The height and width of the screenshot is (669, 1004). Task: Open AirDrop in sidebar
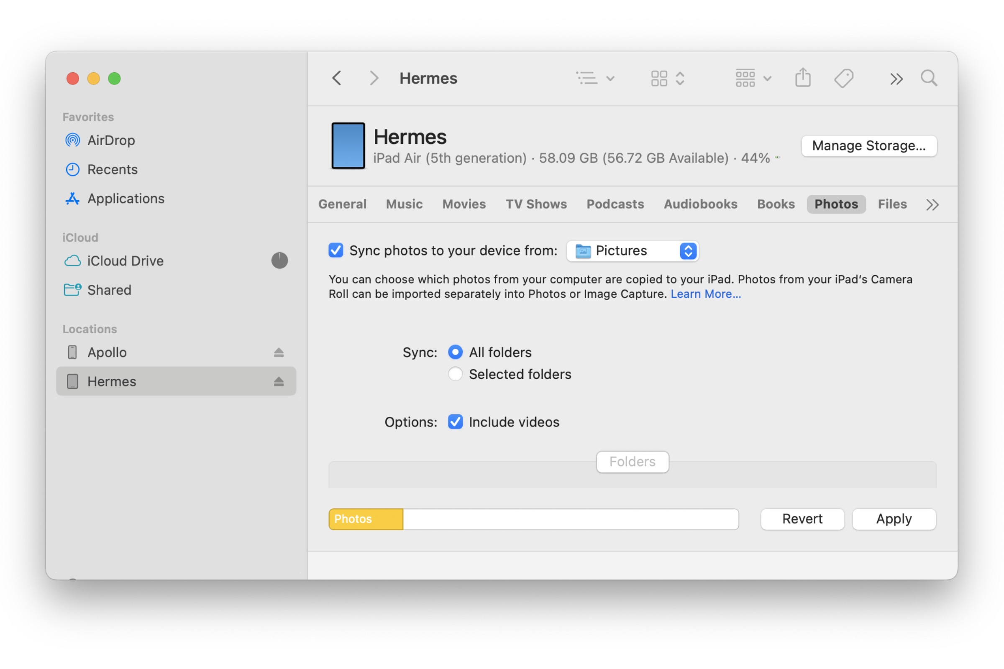tap(176, 140)
